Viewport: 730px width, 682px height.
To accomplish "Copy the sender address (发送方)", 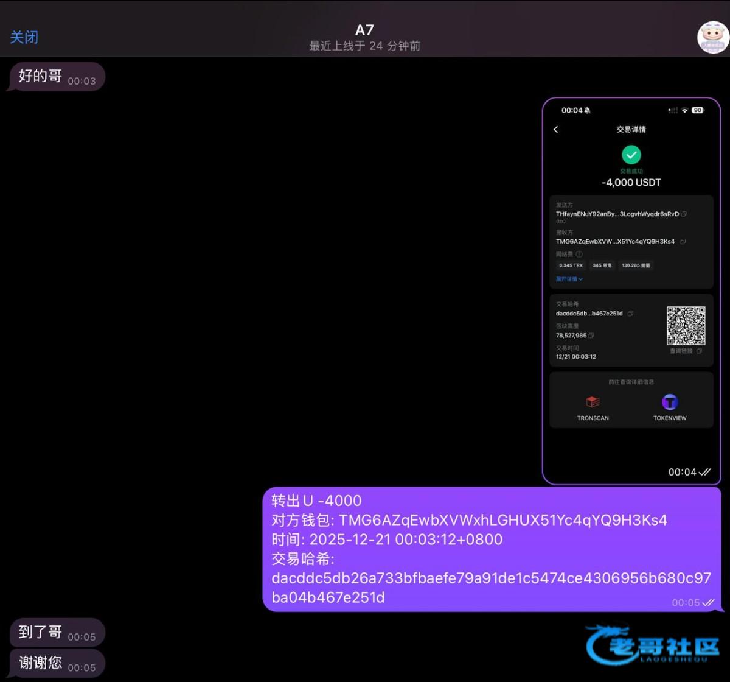I will [684, 214].
